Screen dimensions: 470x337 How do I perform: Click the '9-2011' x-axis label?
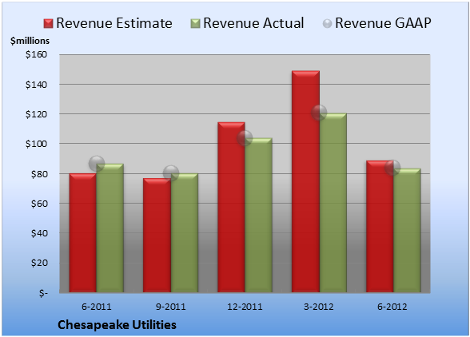tap(171, 307)
